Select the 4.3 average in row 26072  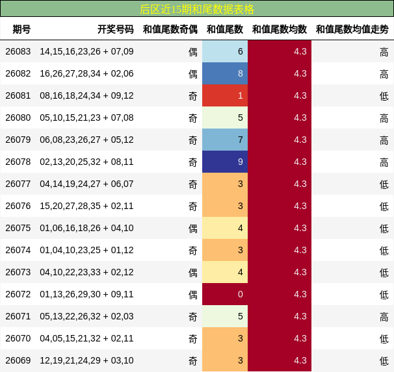300,294
